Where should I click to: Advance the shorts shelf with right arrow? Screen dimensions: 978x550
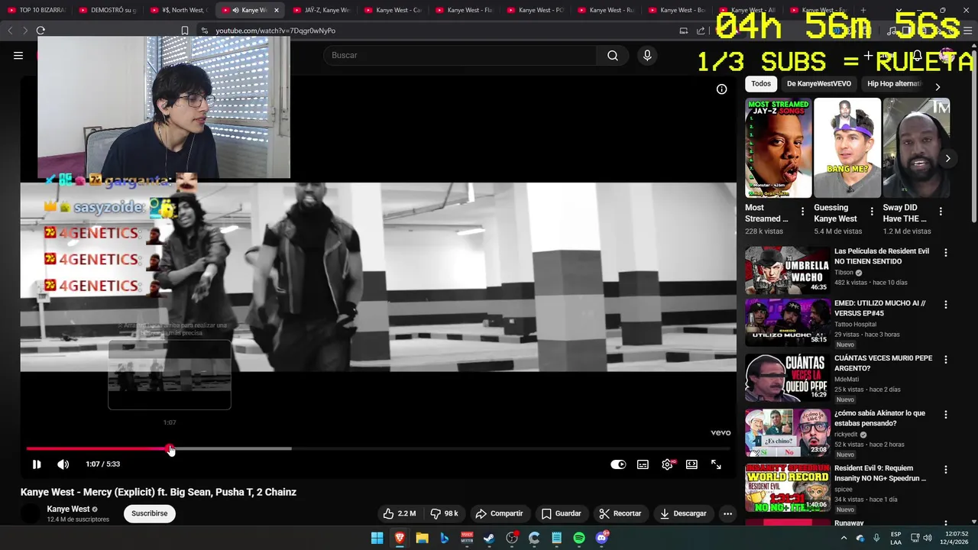coord(947,159)
